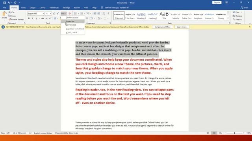Open the font size dropdown
This screenshot has width=252, height=141.
pos(51,14)
